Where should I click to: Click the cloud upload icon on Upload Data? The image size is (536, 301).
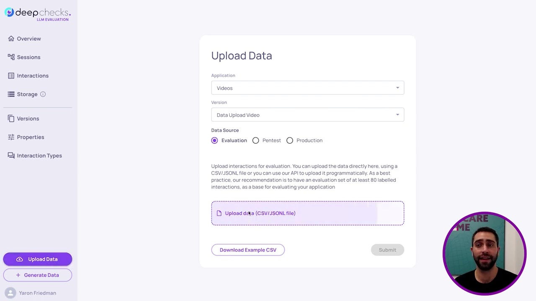click(x=20, y=259)
